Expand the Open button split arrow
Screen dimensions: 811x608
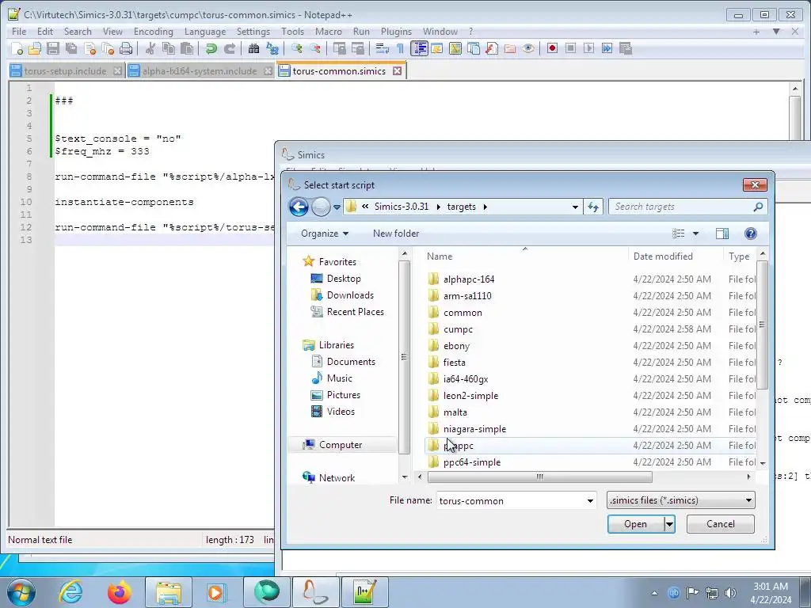click(669, 524)
